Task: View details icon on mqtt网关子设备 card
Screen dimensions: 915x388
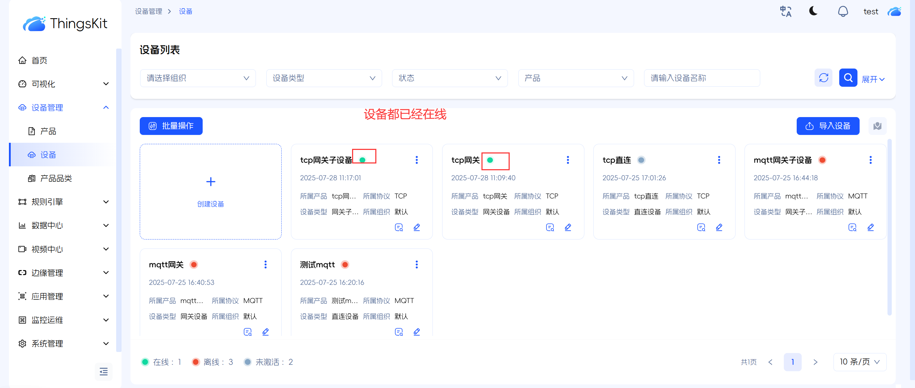Action: (x=852, y=227)
